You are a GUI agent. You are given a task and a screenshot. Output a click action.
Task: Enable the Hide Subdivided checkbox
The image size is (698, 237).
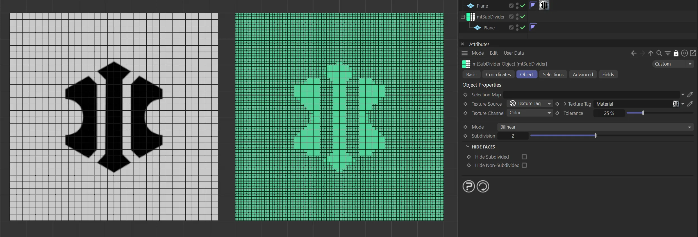coord(524,157)
